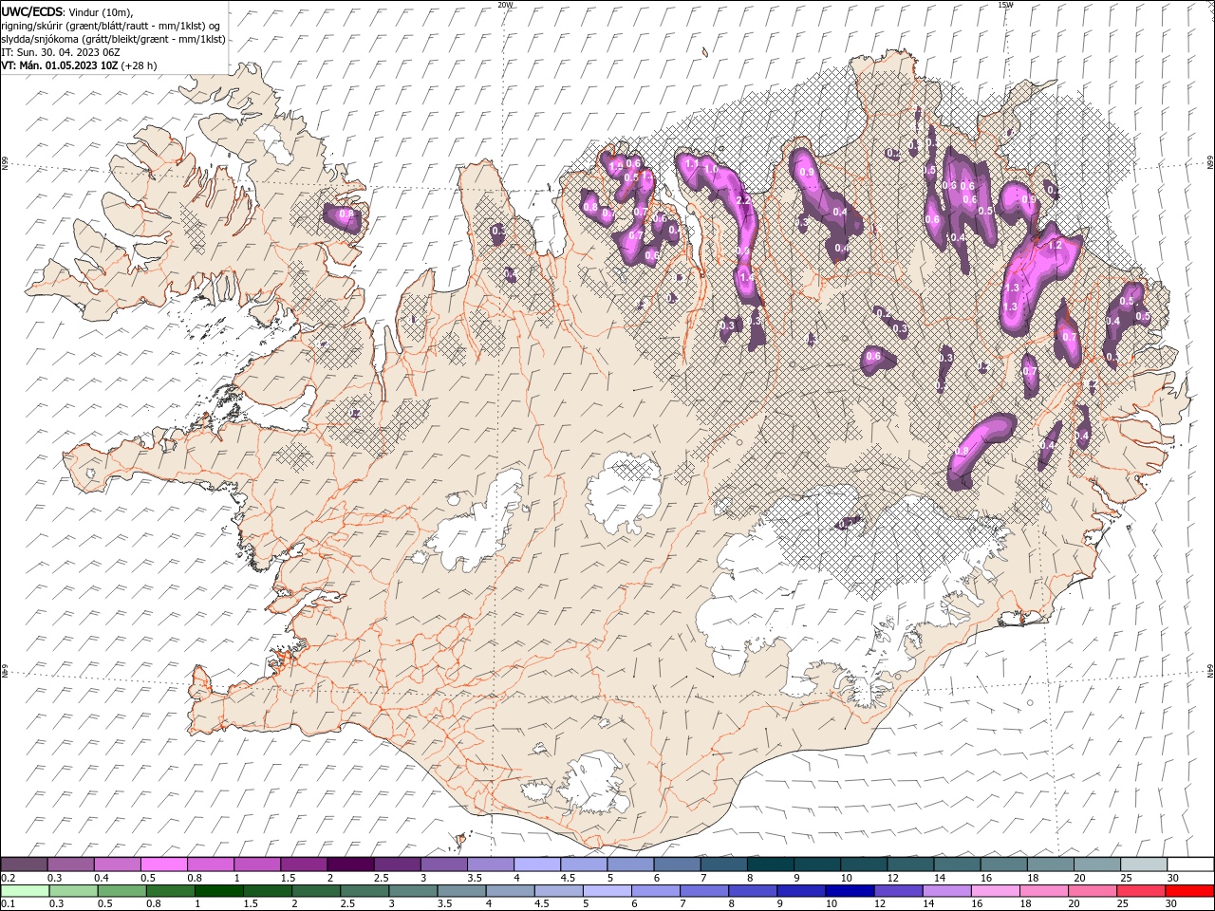Screen dimensions: 1215x911
Task: Click the deep blue lower legend swatch for 10–12
Action: point(850,891)
